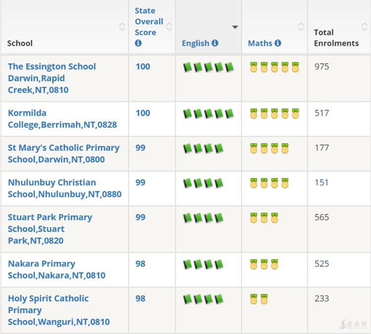Click score 98 for Holy Spirit Catholic
Viewport: 371px width, 334px height.
(x=140, y=298)
